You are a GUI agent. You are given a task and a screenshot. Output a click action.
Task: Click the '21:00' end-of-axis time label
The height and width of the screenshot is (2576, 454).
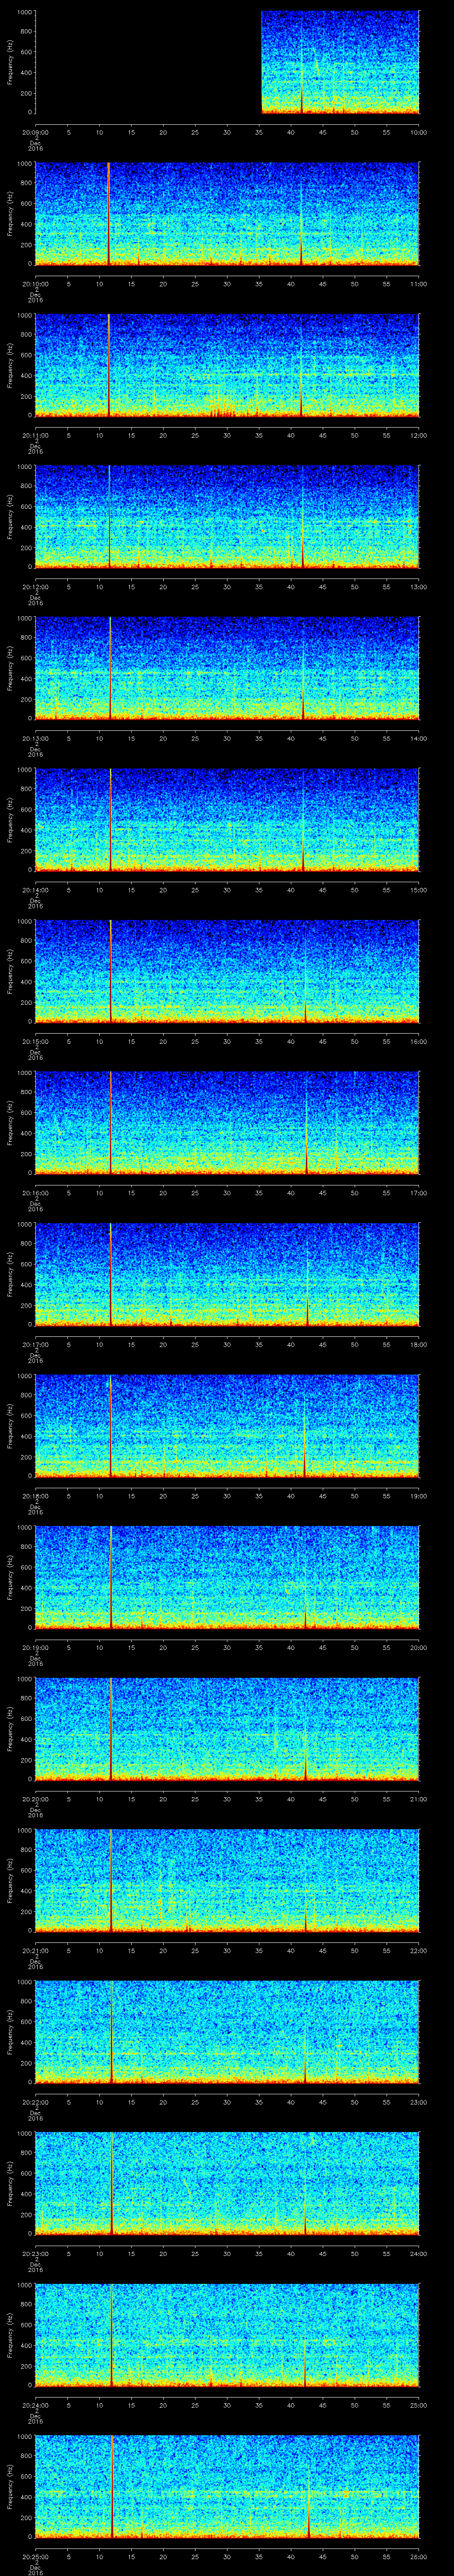pos(419,1798)
